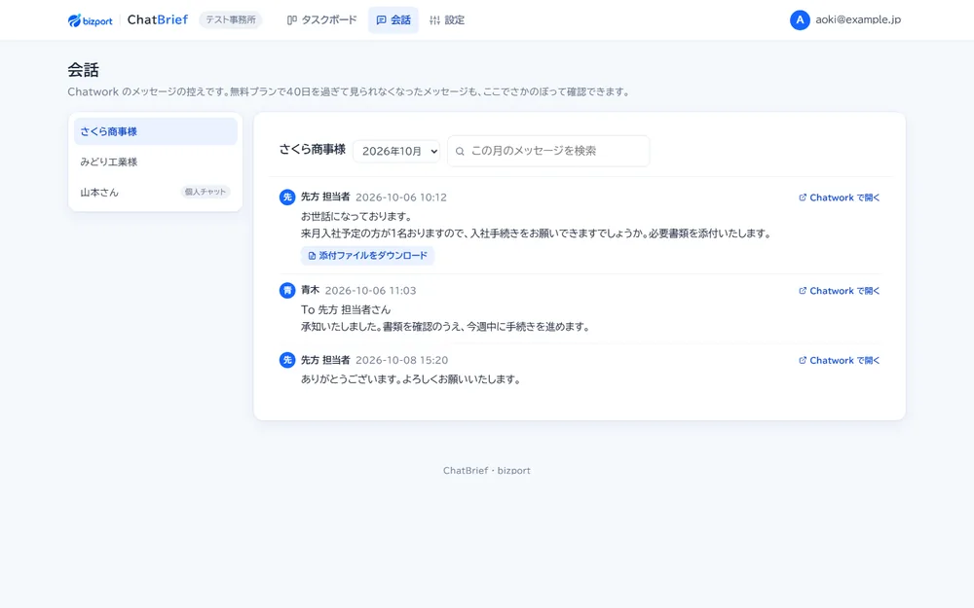Click the bizport logo

point(90,20)
